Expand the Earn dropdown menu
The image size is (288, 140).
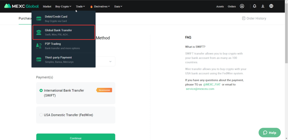[x=118, y=6]
